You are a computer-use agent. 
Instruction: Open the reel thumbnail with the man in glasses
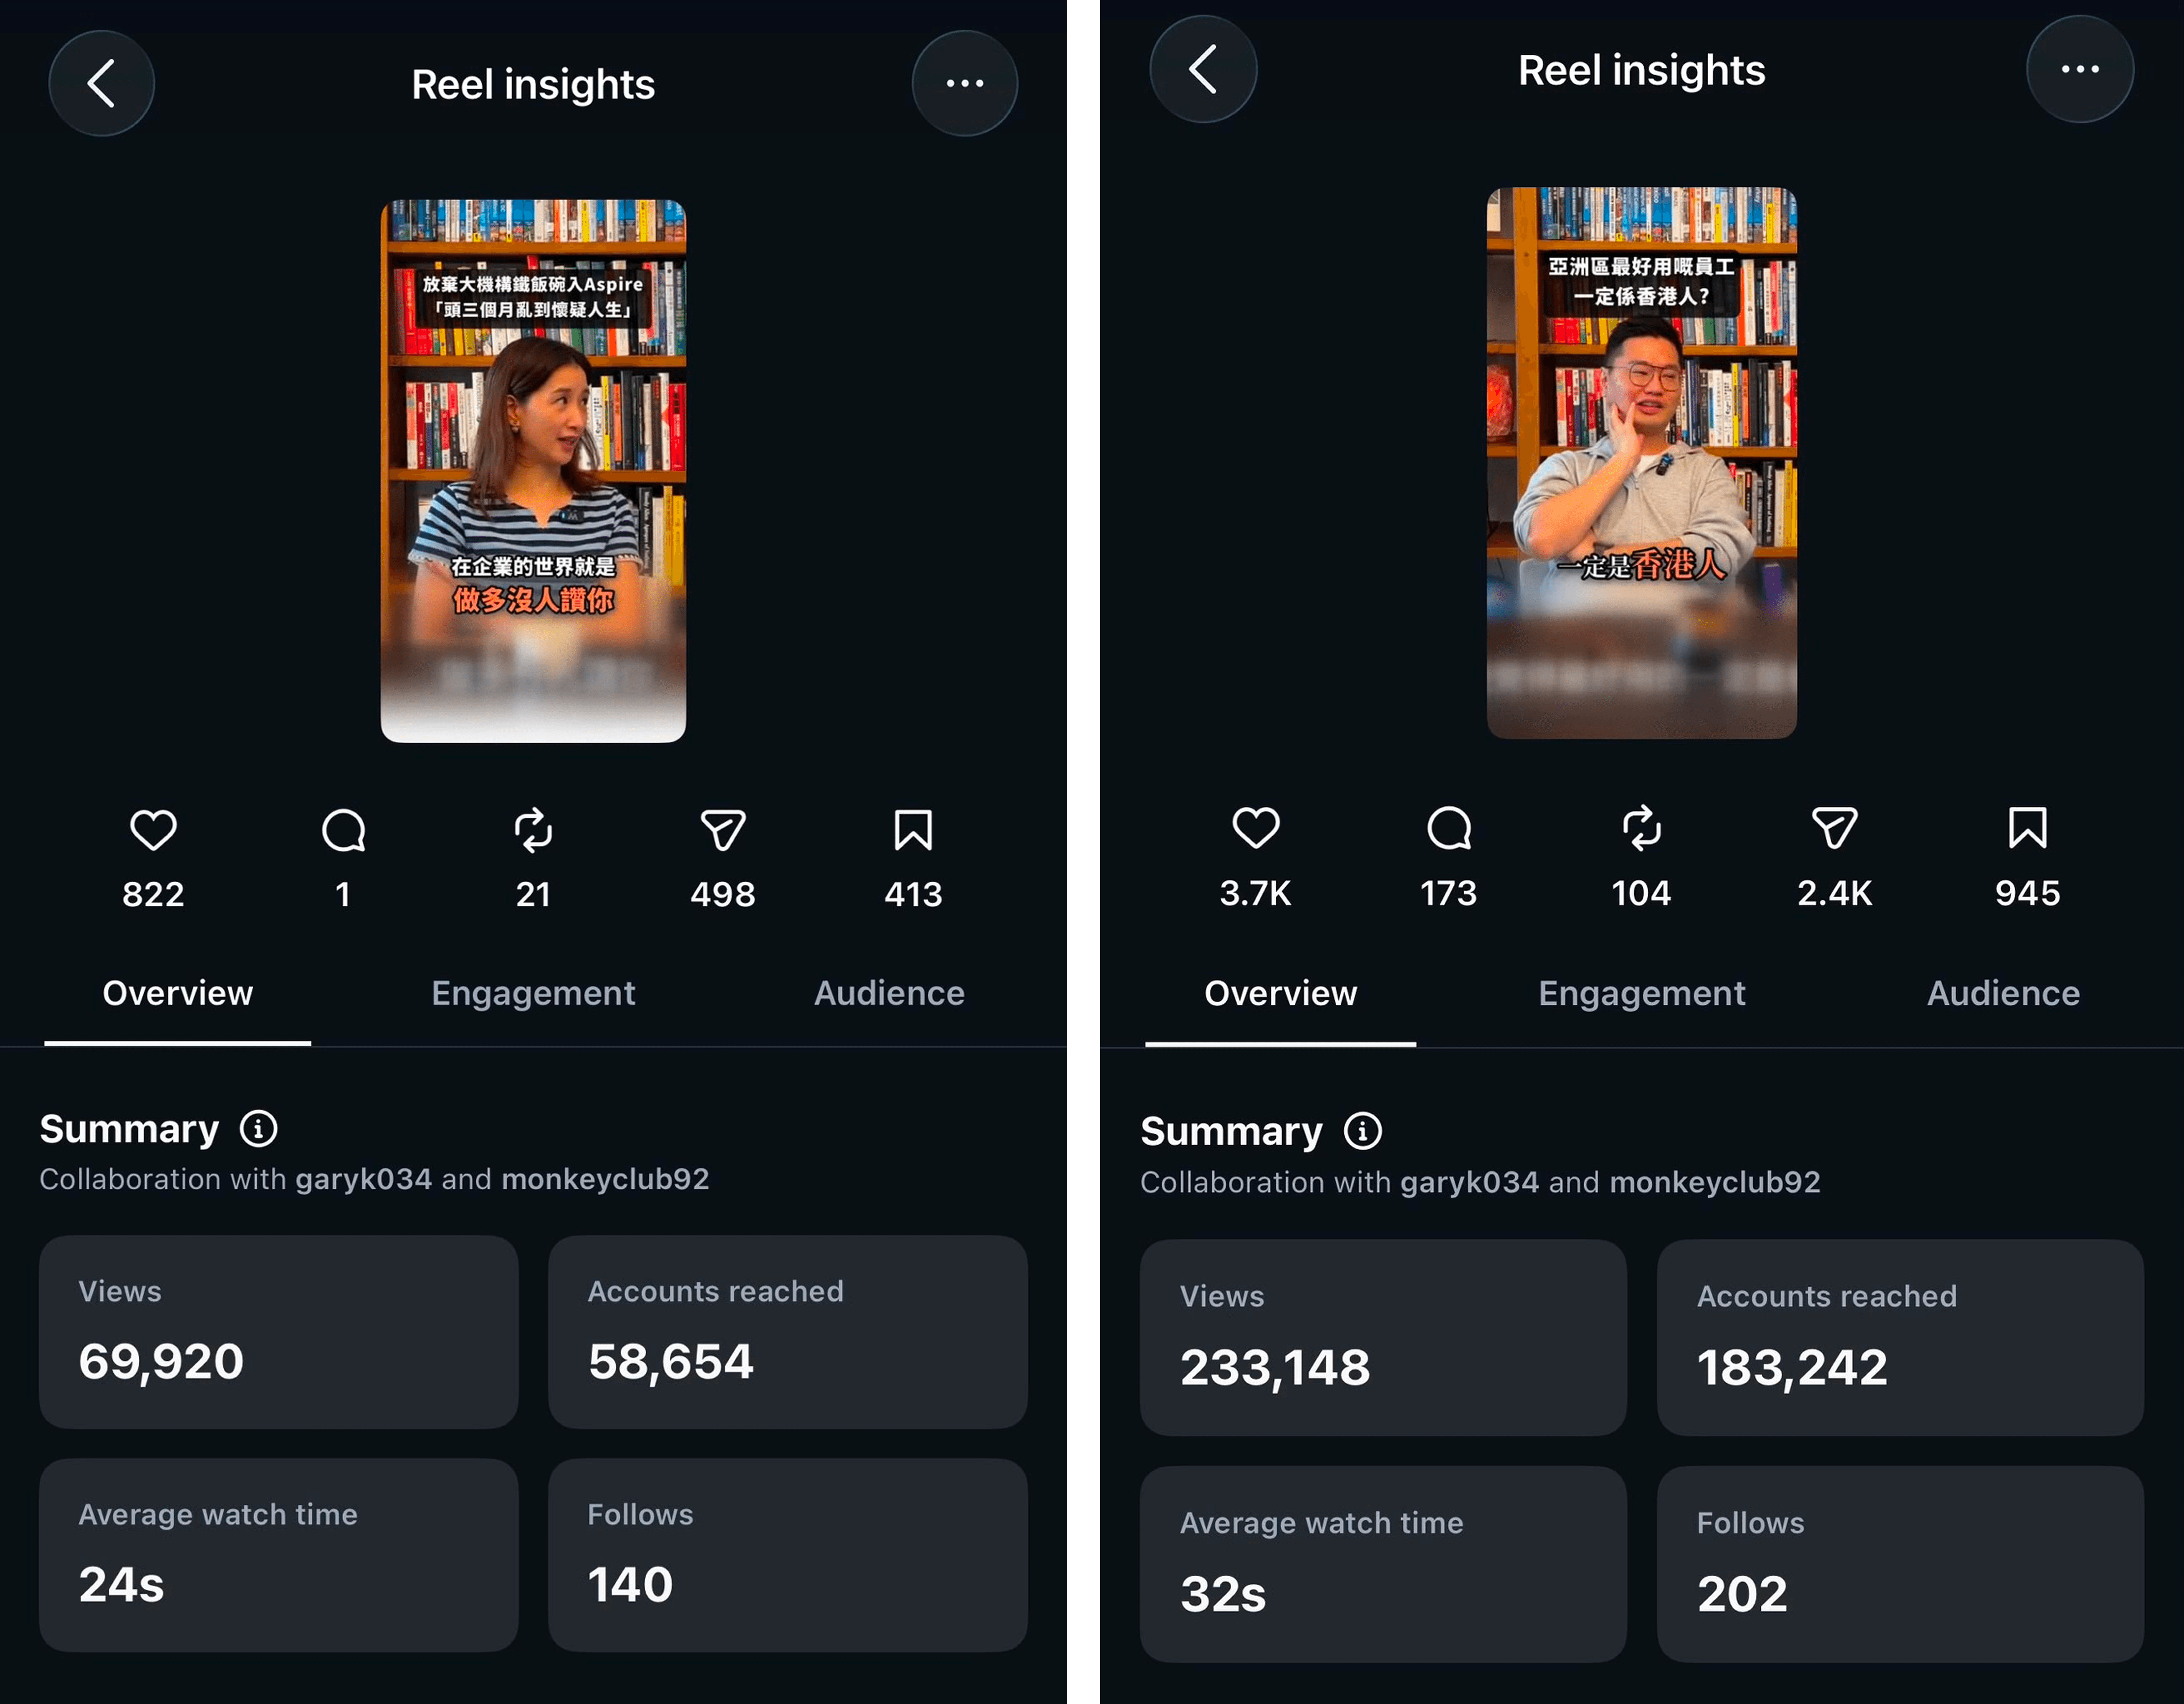1642,463
